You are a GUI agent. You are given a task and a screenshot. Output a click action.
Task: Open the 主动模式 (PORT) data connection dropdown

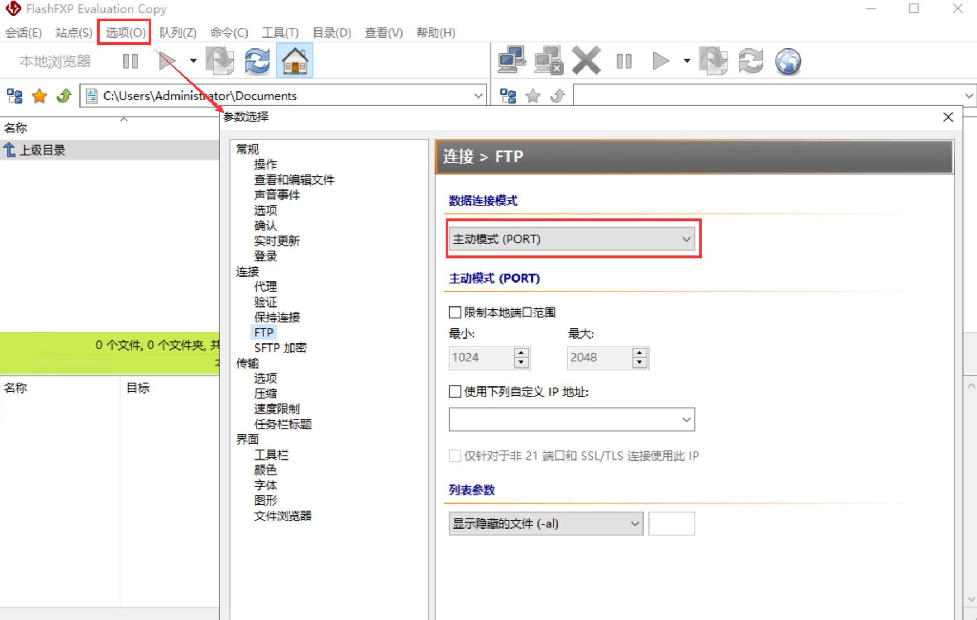coord(572,239)
